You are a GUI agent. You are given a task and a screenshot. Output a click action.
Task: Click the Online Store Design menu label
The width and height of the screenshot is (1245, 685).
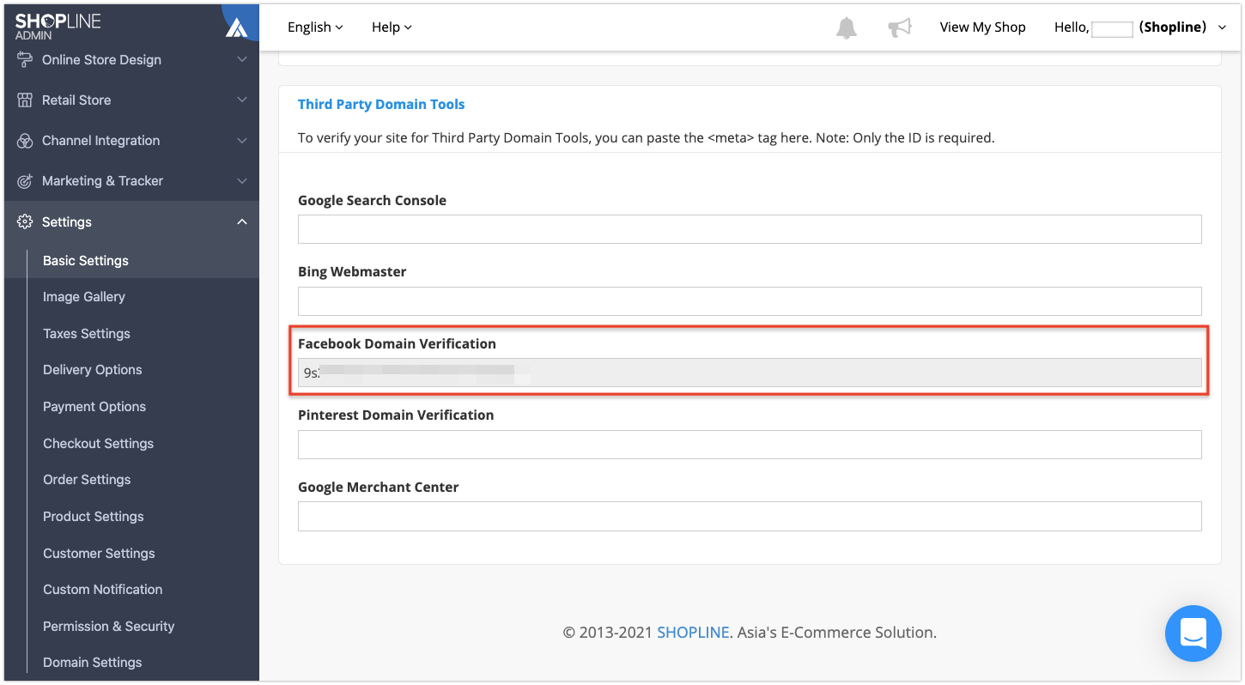[x=101, y=59]
